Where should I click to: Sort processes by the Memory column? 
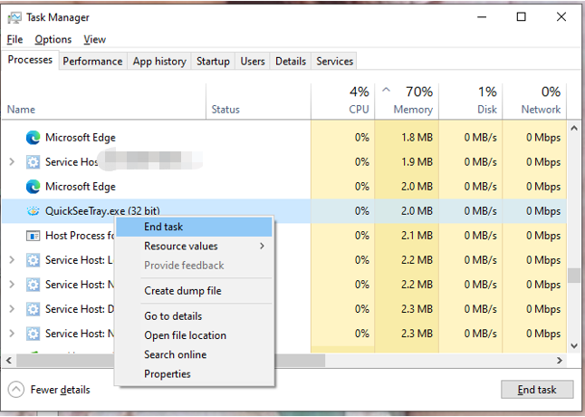[407, 101]
